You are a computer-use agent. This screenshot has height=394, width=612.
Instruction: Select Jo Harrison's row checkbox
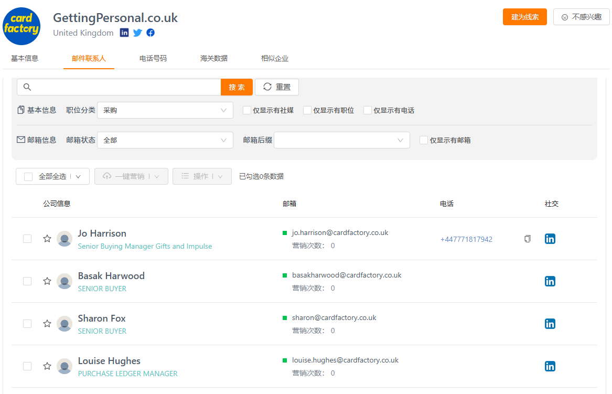point(27,239)
